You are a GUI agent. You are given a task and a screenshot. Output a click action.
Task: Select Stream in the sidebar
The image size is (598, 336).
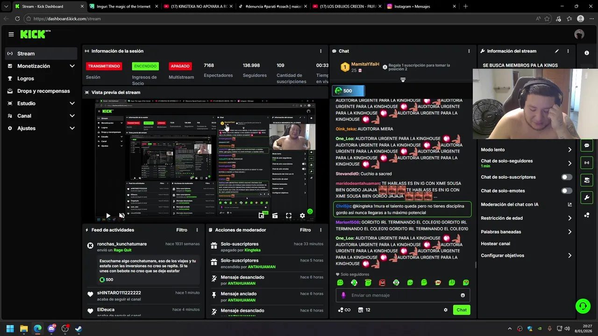tap(41, 54)
